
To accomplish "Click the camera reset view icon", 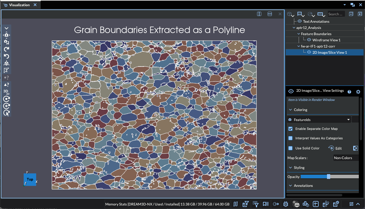I will [x=6, y=35].
